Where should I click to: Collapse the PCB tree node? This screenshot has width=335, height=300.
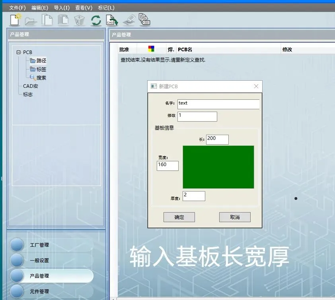[18, 52]
